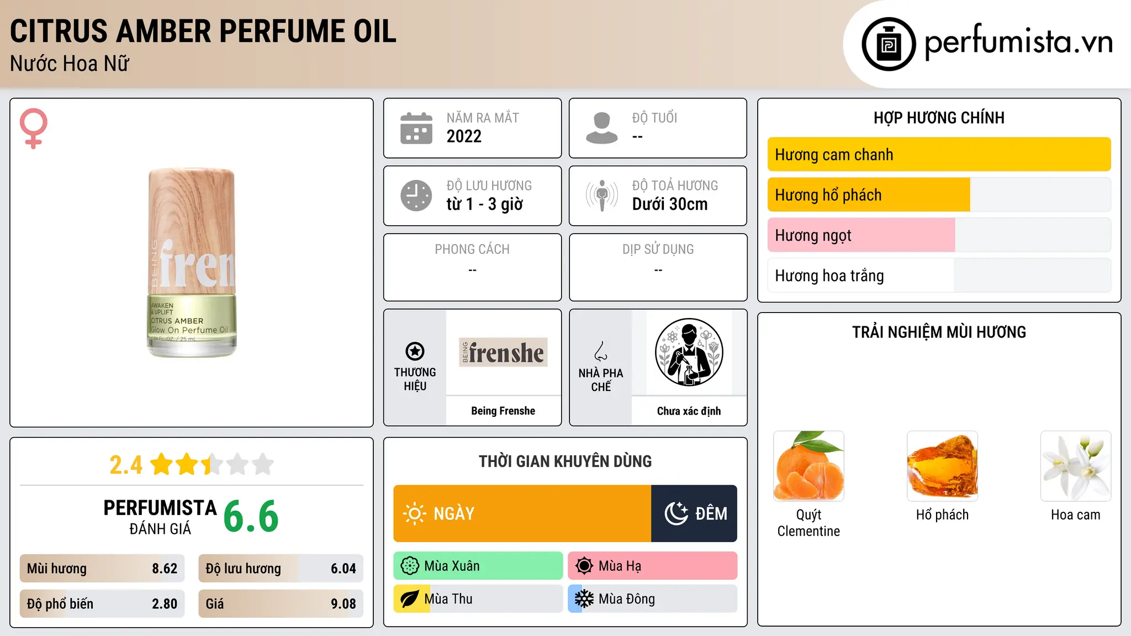The width and height of the screenshot is (1131, 636).
Task: Click the frenshe brand logo image
Action: [503, 352]
